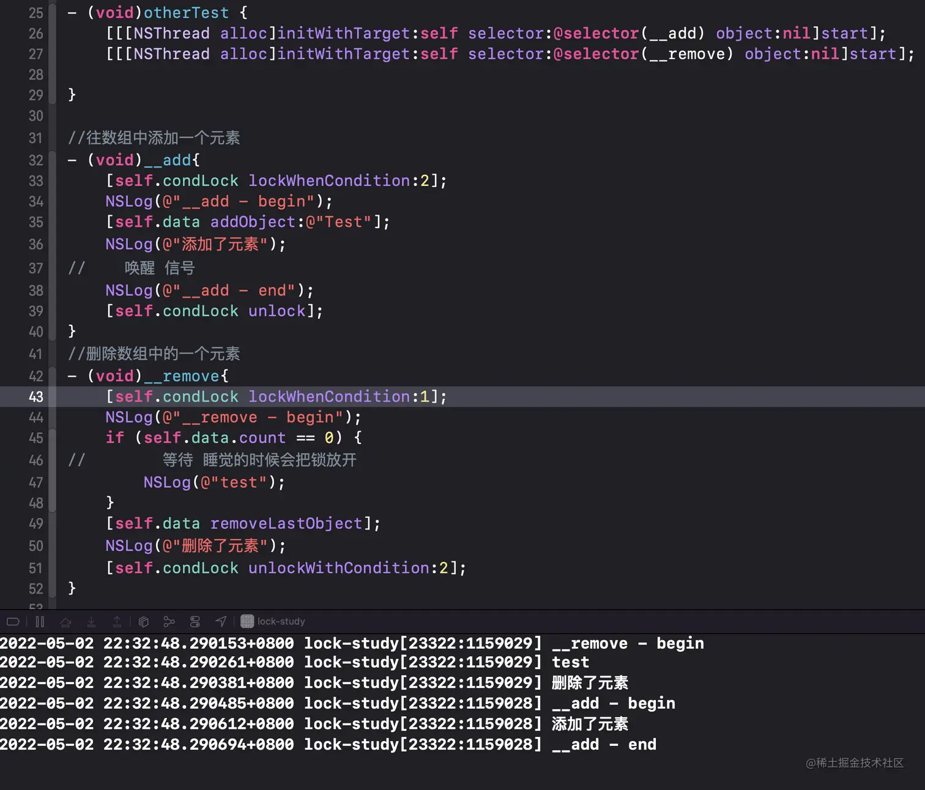Click the Step Out debug icon
Viewport: 925px width, 790px height.
[x=116, y=622]
